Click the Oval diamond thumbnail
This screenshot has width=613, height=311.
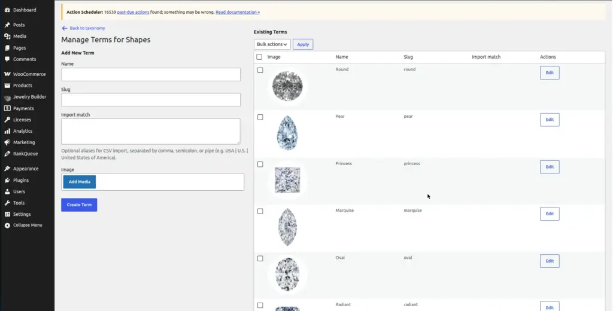tap(287, 275)
